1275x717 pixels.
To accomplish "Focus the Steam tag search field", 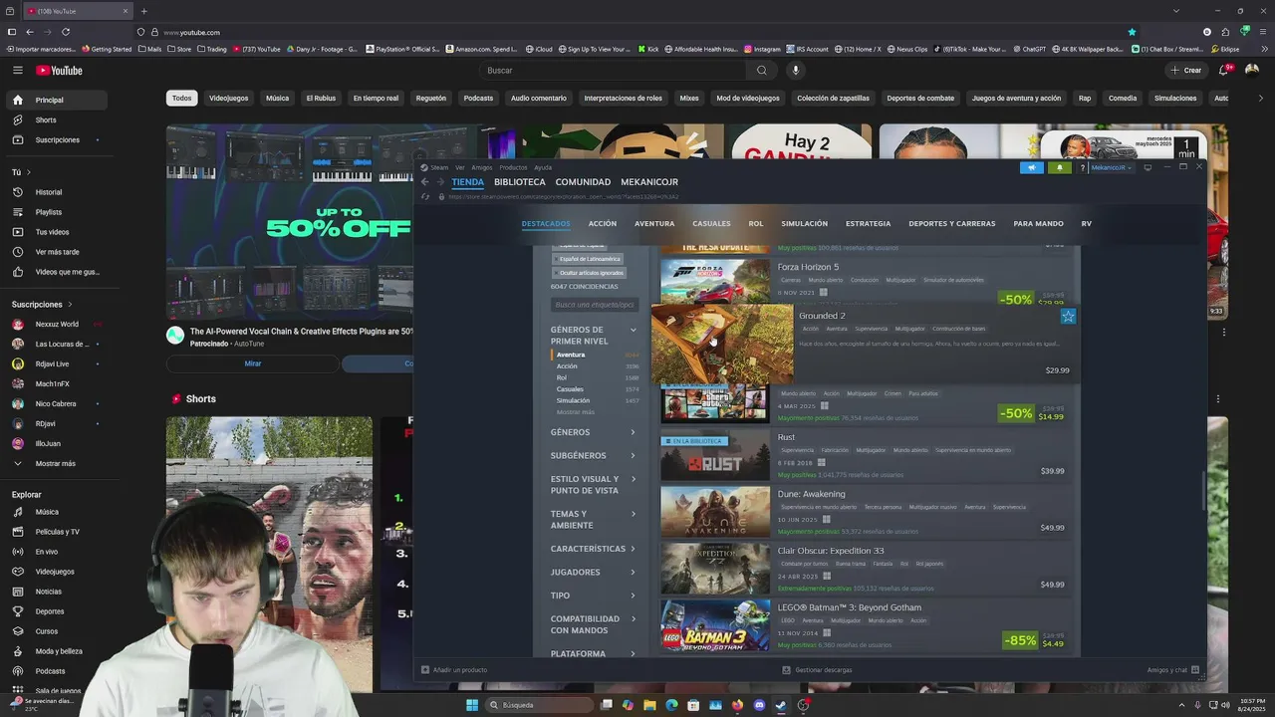I will [x=595, y=305].
